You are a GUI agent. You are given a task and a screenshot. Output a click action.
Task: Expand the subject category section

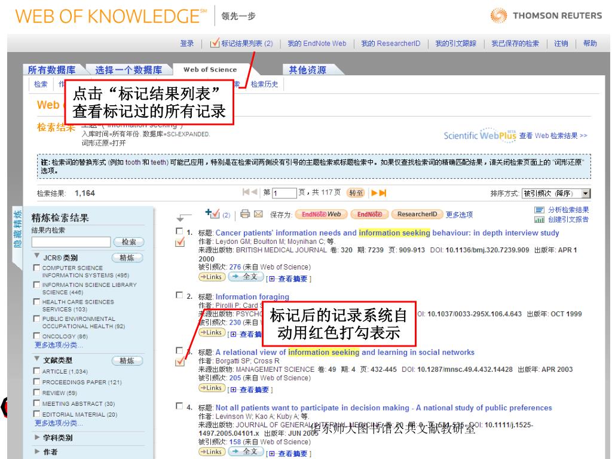[x=37, y=437]
